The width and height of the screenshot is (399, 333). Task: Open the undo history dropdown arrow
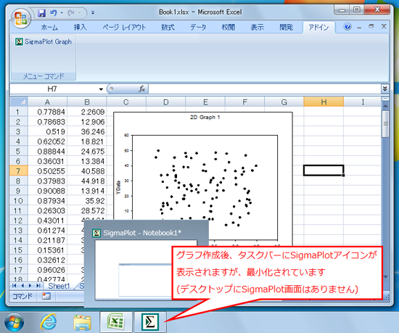coord(62,12)
